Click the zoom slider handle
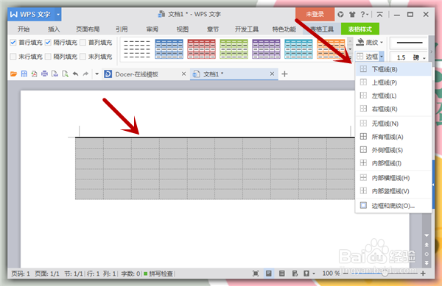The width and height of the screenshot is (442, 286). point(385,274)
